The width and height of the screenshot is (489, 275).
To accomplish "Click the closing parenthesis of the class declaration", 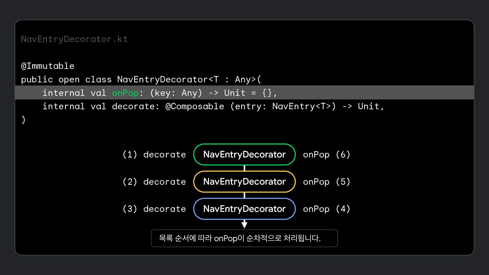I will (x=23, y=120).
